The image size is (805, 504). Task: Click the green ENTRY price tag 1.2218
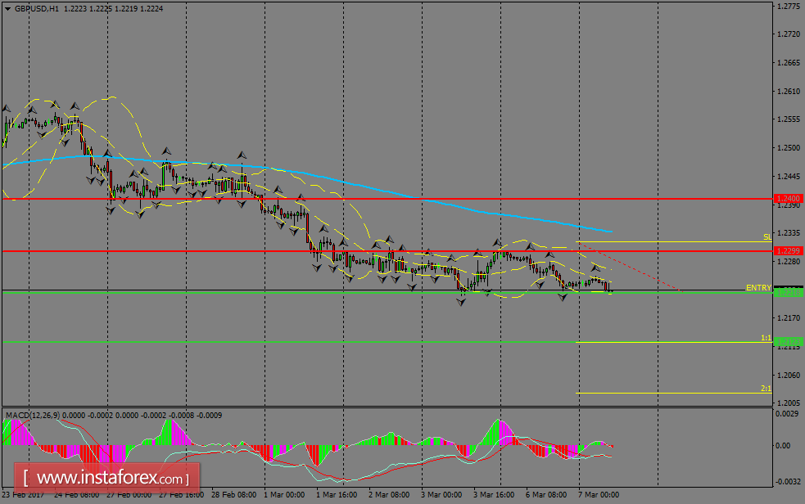pos(788,290)
